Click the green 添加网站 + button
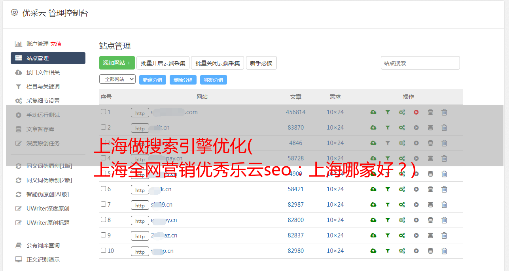This screenshot has height=271, width=509. [x=117, y=63]
